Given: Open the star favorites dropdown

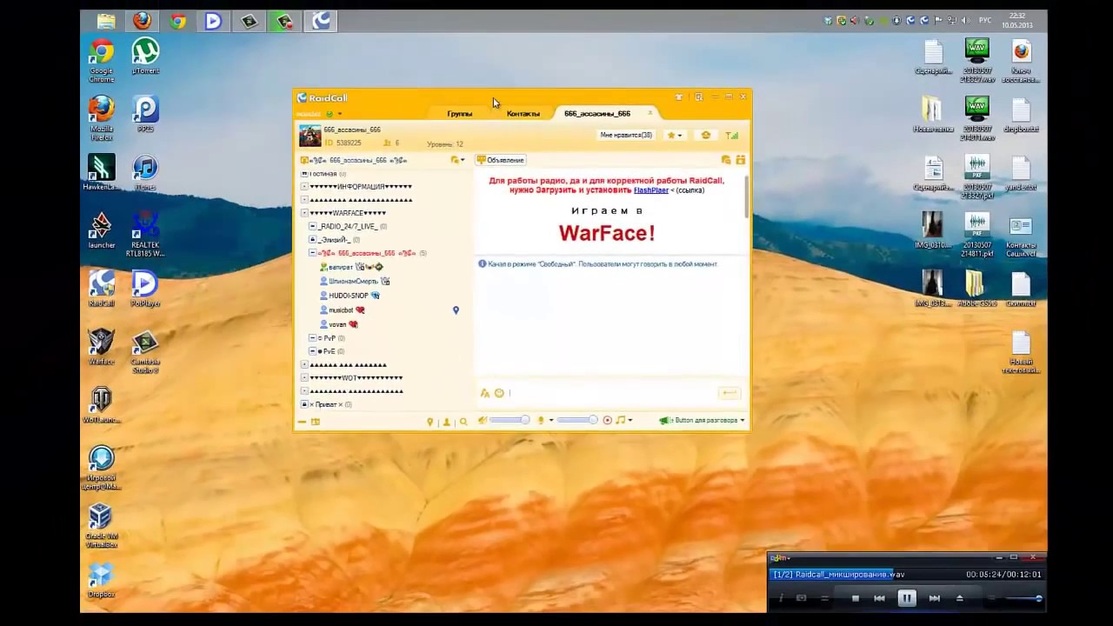Looking at the screenshot, I should pyautogui.click(x=674, y=135).
